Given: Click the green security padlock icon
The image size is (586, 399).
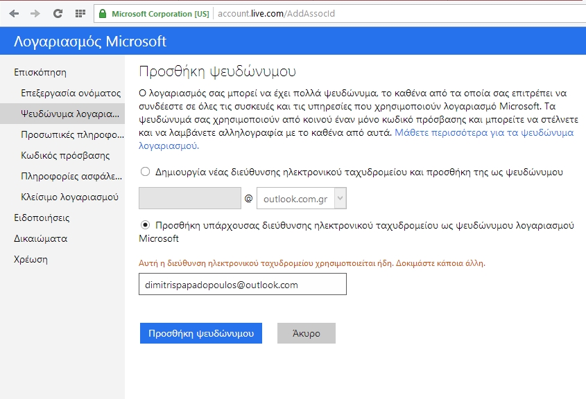Looking at the screenshot, I should 103,14.
